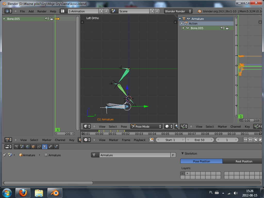
Task: Open Graph Editor type selector
Action: [x=184, y=126]
